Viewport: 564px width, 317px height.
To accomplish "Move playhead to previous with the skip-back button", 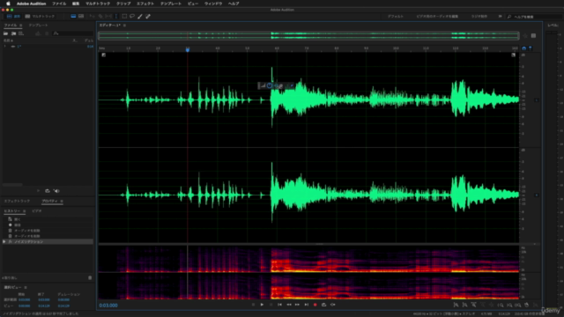I will point(279,305).
